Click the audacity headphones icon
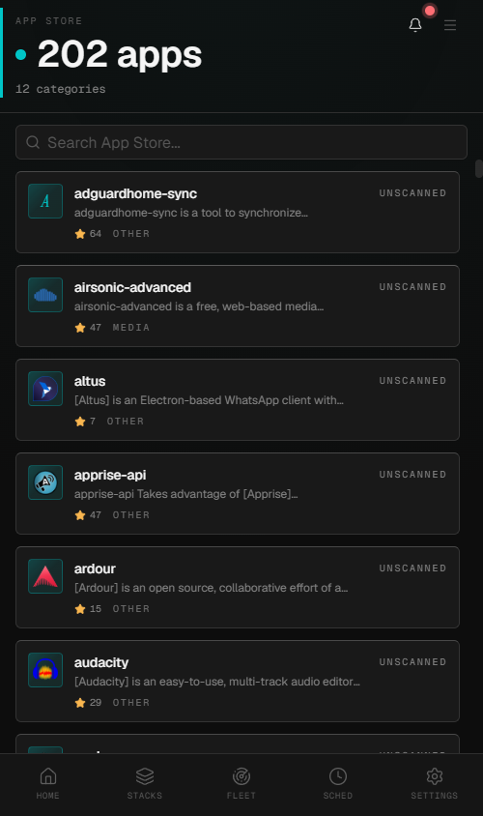 tap(45, 670)
